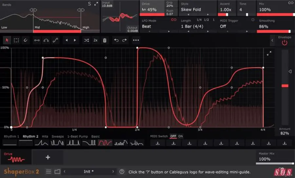Click the Accent 1.00x value

pos(226,10)
